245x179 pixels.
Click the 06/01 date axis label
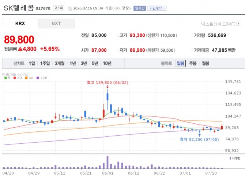click(x=108, y=173)
